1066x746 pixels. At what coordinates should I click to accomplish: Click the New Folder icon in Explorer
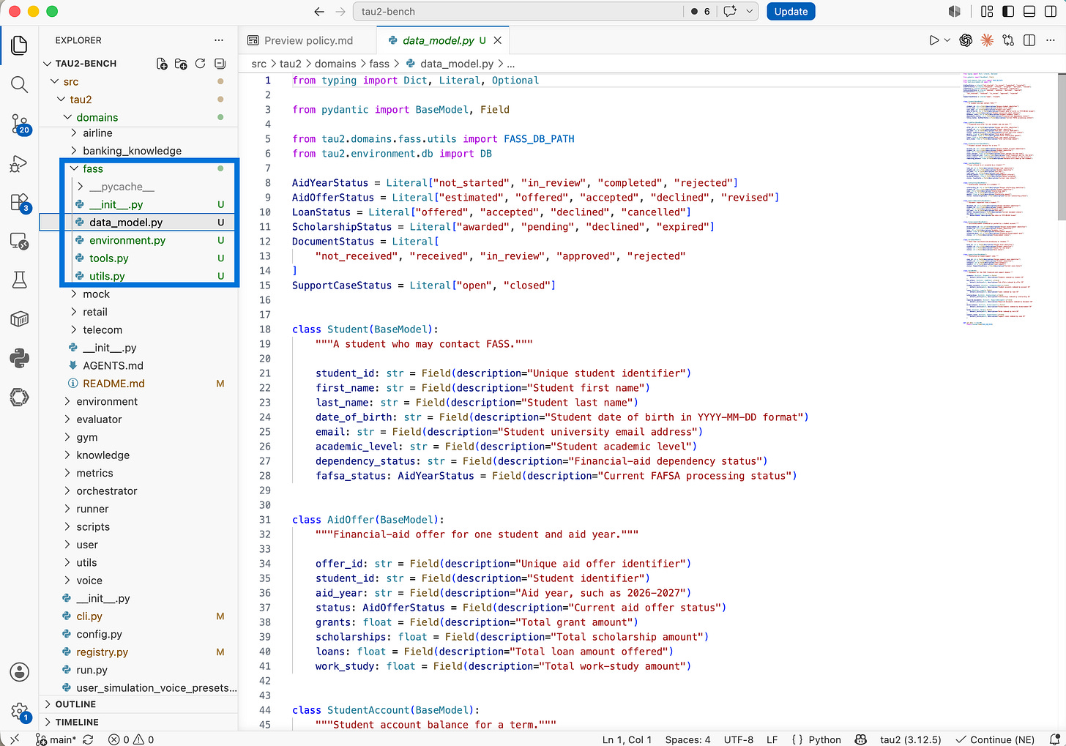181,64
